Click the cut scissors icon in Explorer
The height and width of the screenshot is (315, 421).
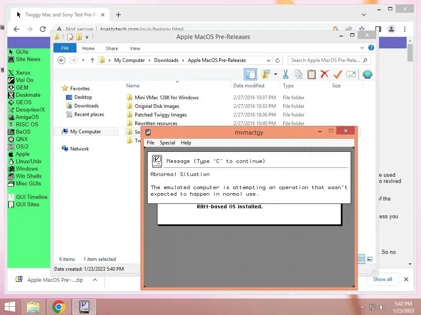(x=285, y=74)
